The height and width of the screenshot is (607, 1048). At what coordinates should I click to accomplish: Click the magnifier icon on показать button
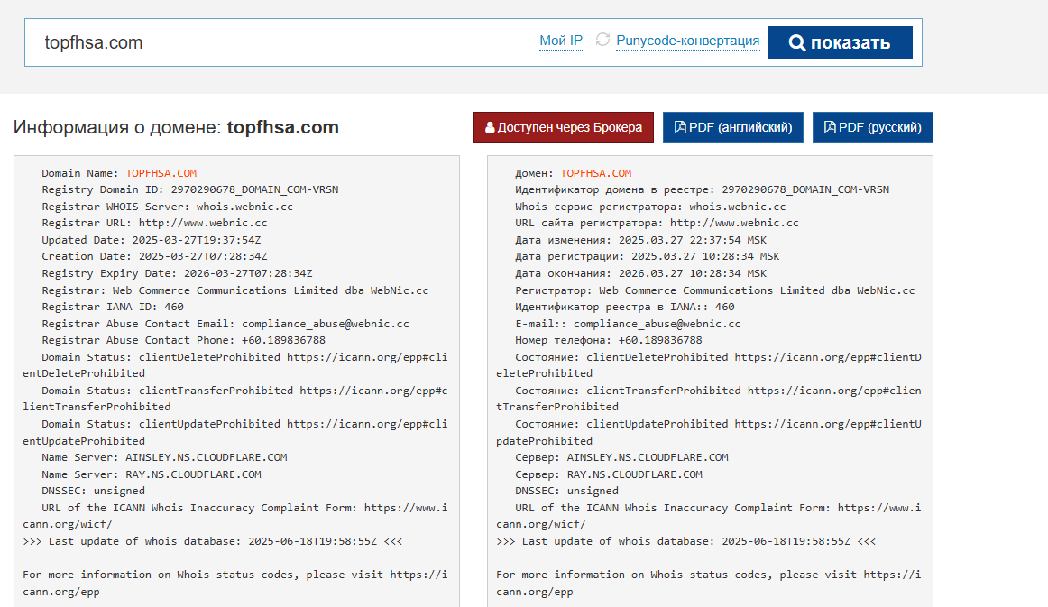(796, 42)
